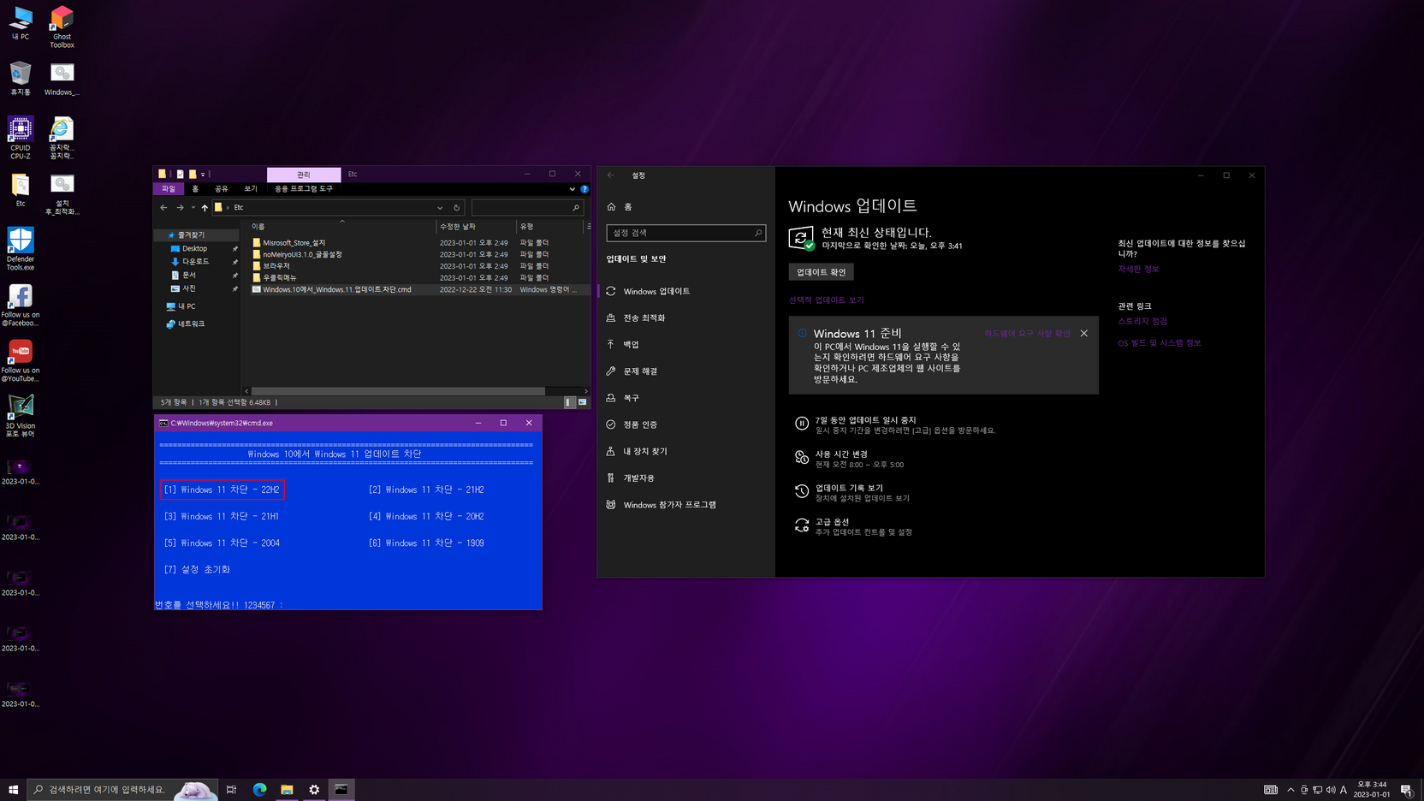Click the 업데이트 확인 button
Image resolution: width=1424 pixels, height=801 pixels.
821,272
